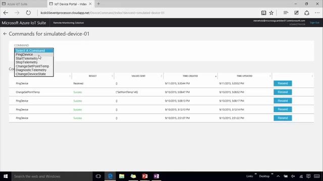Expand the Links toolbar on taskbar
Screen dimensions: 323x181
[256, 174]
